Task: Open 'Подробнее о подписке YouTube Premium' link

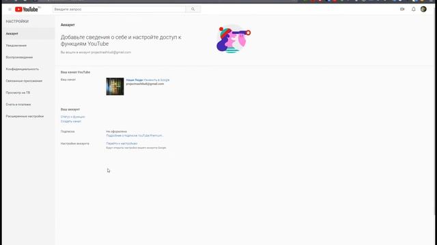Action: pos(135,135)
